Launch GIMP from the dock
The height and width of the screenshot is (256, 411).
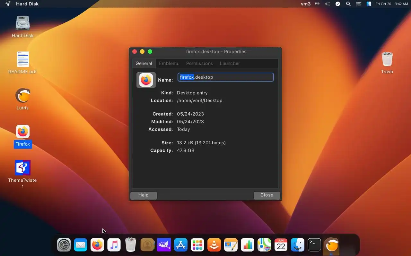coord(164,245)
